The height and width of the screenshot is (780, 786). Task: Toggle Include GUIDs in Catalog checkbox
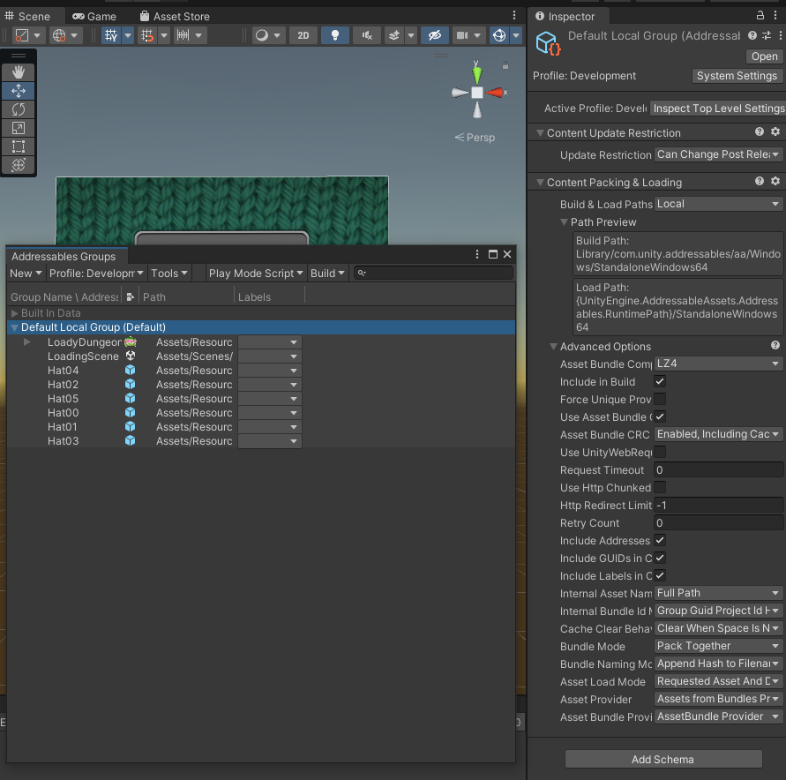pyautogui.click(x=660, y=558)
